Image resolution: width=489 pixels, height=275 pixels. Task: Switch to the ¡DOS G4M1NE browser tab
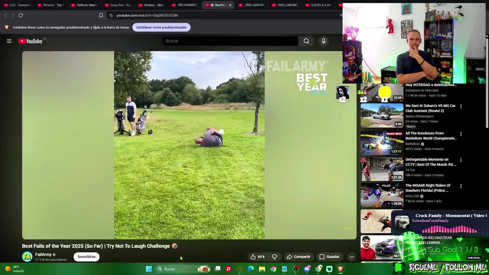pos(285,5)
